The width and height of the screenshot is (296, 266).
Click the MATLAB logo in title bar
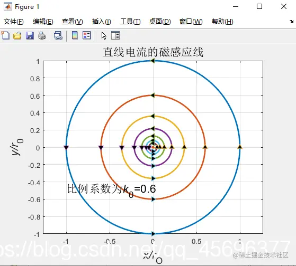[8, 6]
